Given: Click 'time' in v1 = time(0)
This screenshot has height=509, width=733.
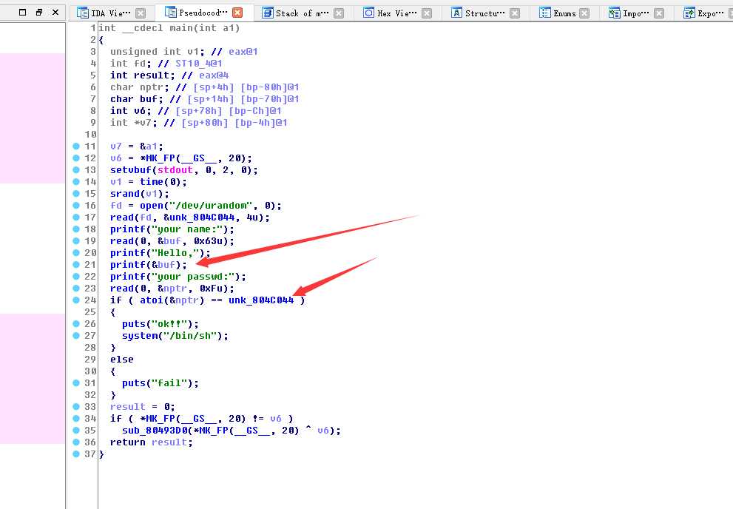Looking at the screenshot, I should pos(152,182).
